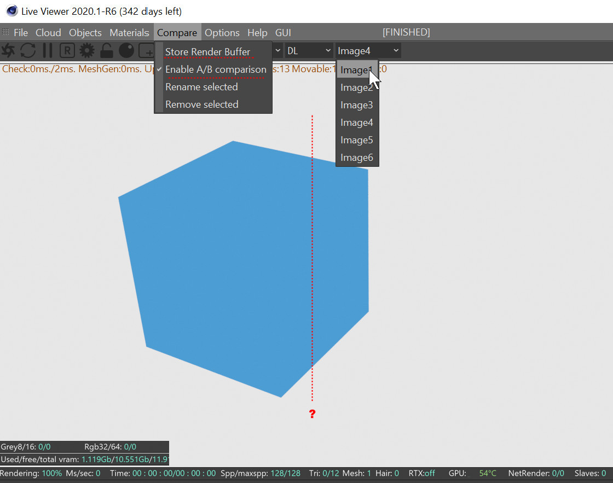Select Image1 from the buffer list
Screen dimensions: 613x483
pos(357,70)
